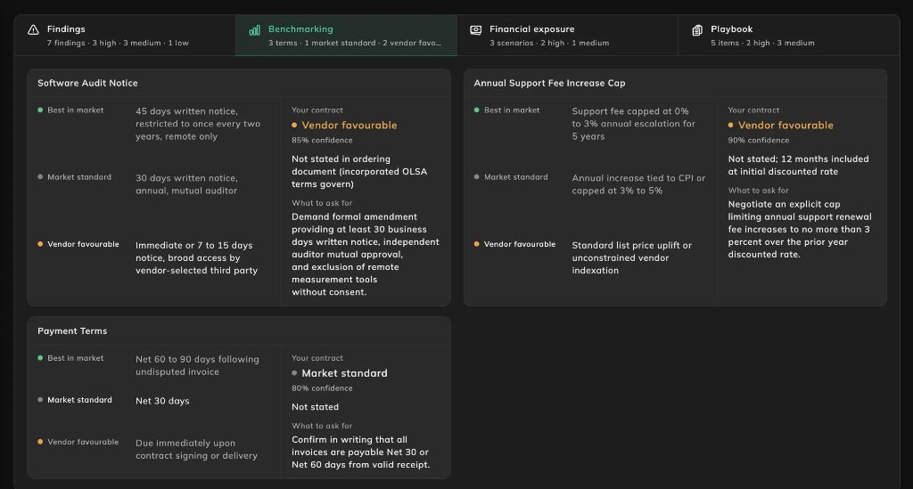Click "30 days written notice, annual, mutual auditor"

[186, 184]
